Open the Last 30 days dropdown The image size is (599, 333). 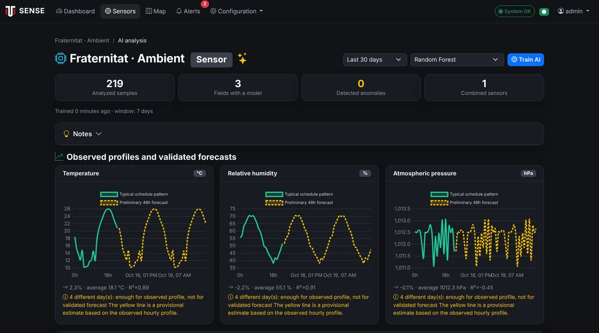374,59
